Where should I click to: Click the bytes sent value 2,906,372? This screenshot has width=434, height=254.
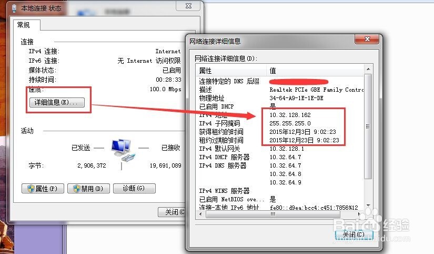[x=92, y=165]
